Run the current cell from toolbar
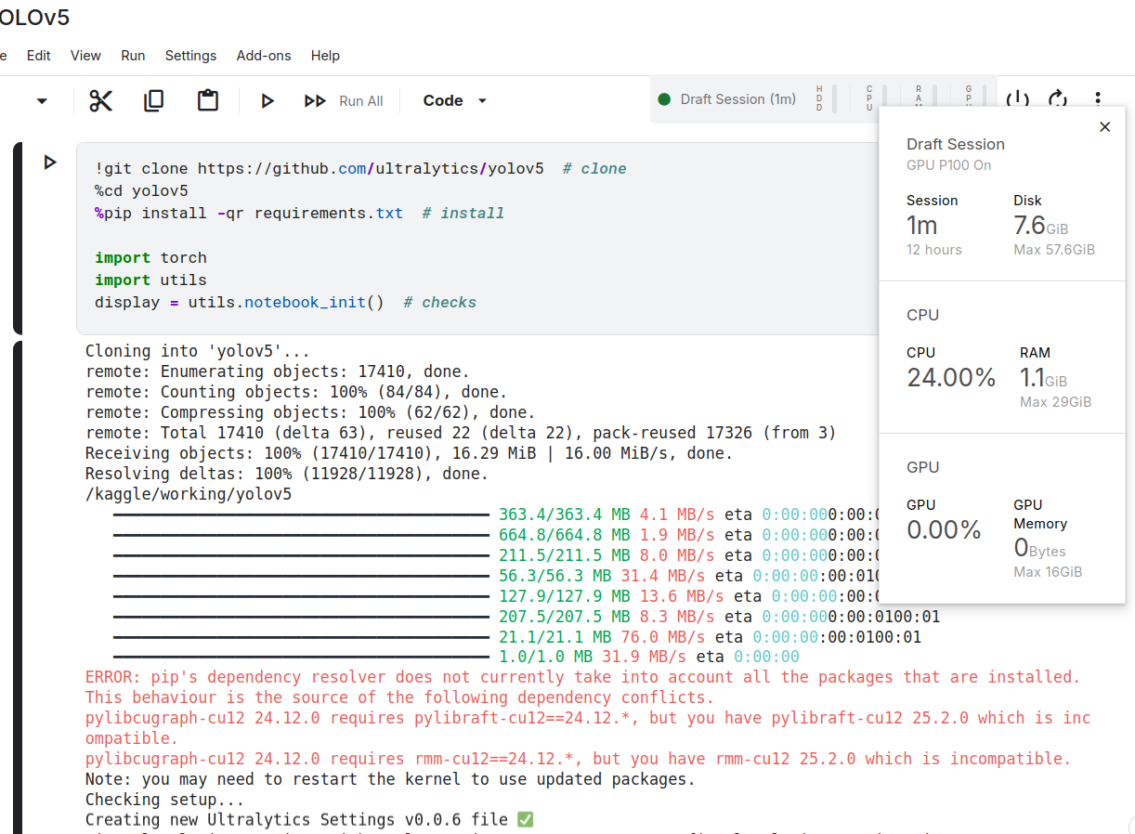This screenshot has height=834, width=1135. 267,100
